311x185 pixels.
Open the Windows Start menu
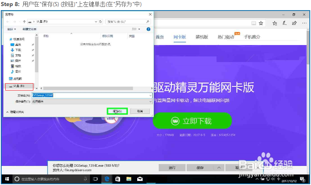pos(7,179)
